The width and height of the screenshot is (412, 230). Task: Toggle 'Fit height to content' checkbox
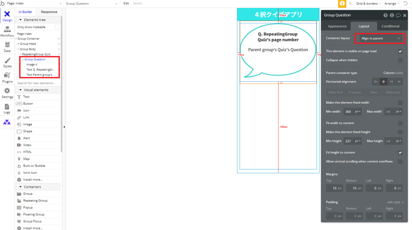pos(400,152)
